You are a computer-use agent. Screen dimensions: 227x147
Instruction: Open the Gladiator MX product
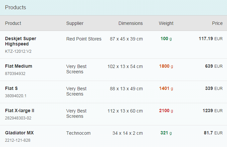coord(19,133)
